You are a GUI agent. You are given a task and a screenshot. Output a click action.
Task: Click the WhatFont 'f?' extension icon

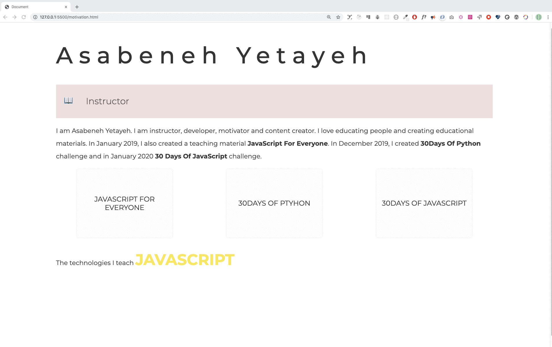click(x=424, y=17)
